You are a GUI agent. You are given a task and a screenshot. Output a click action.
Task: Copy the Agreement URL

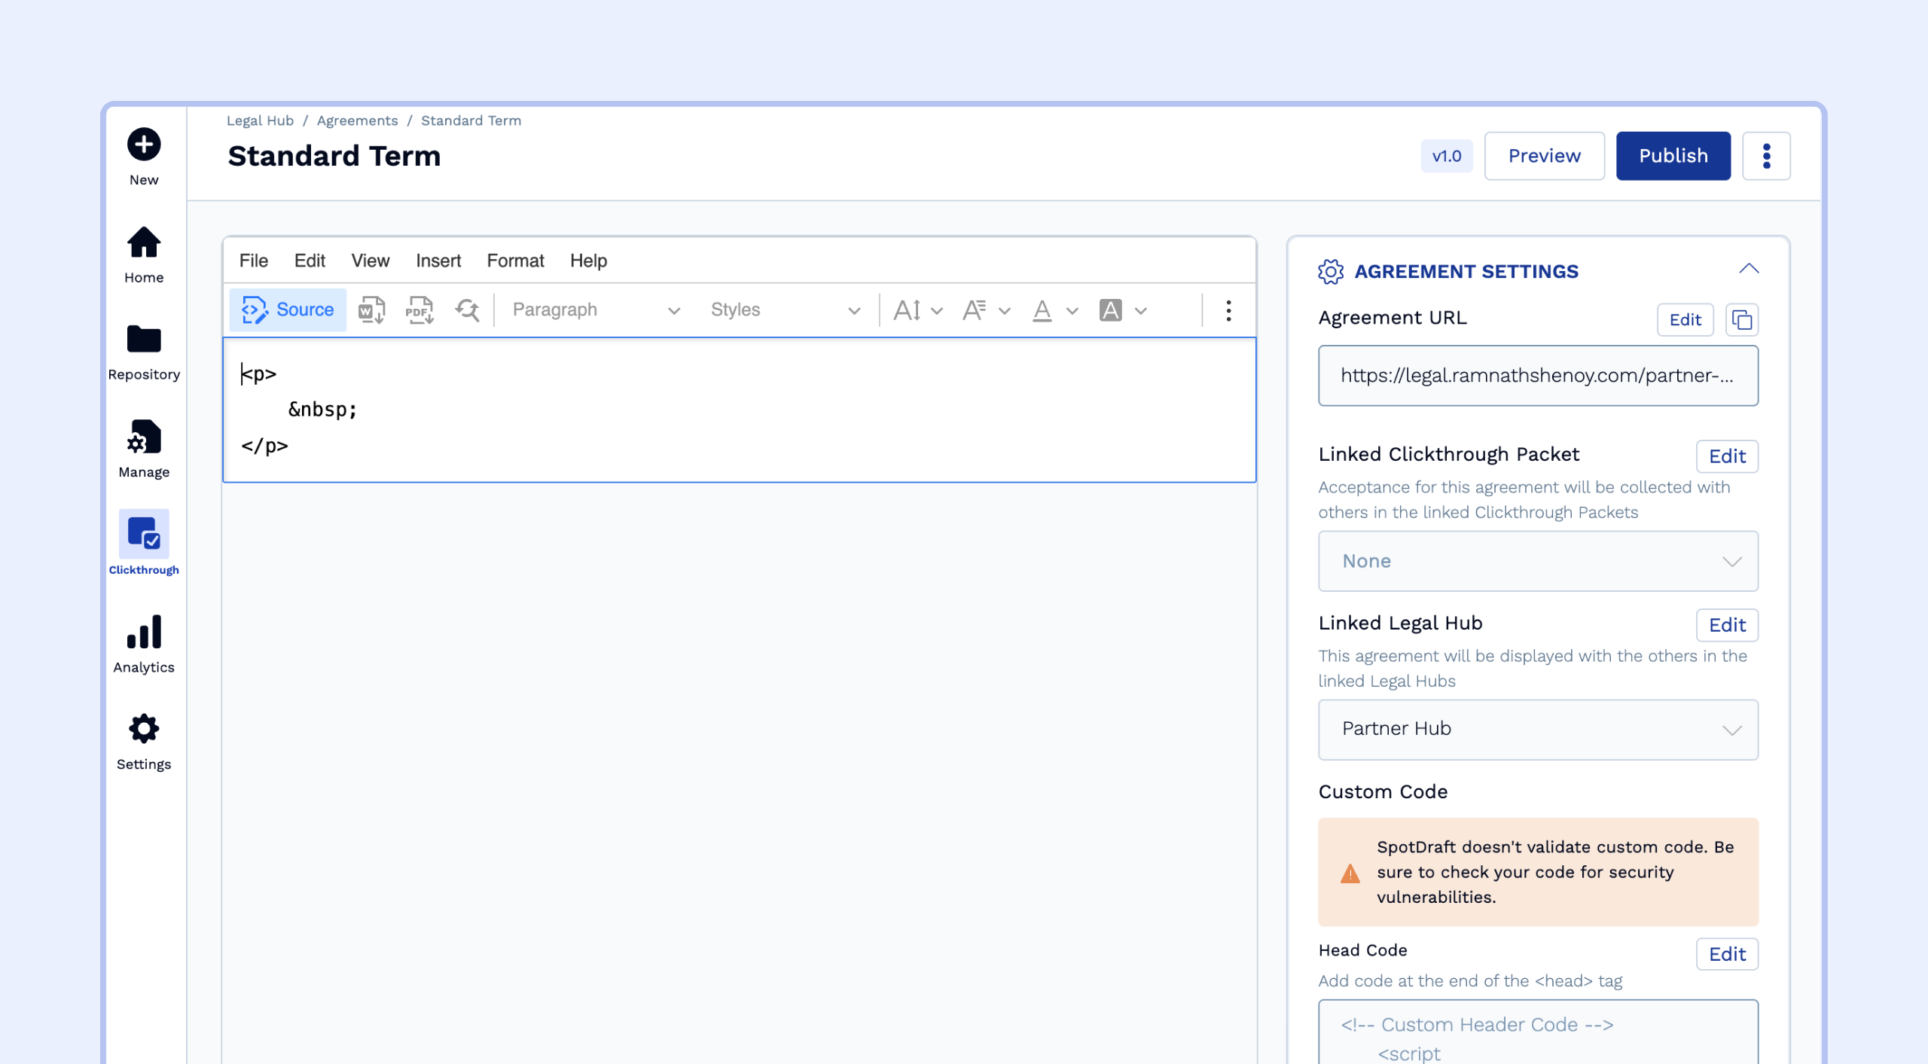(x=1741, y=319)
